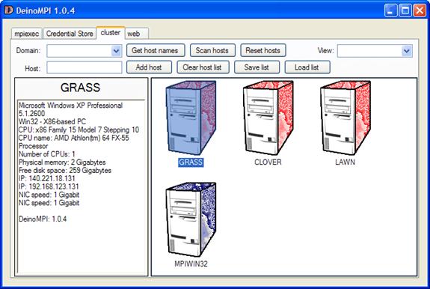Select the GRASS computer icon
Image resolution: width=430 pixels, height=289 pixels.
[191, 118]
